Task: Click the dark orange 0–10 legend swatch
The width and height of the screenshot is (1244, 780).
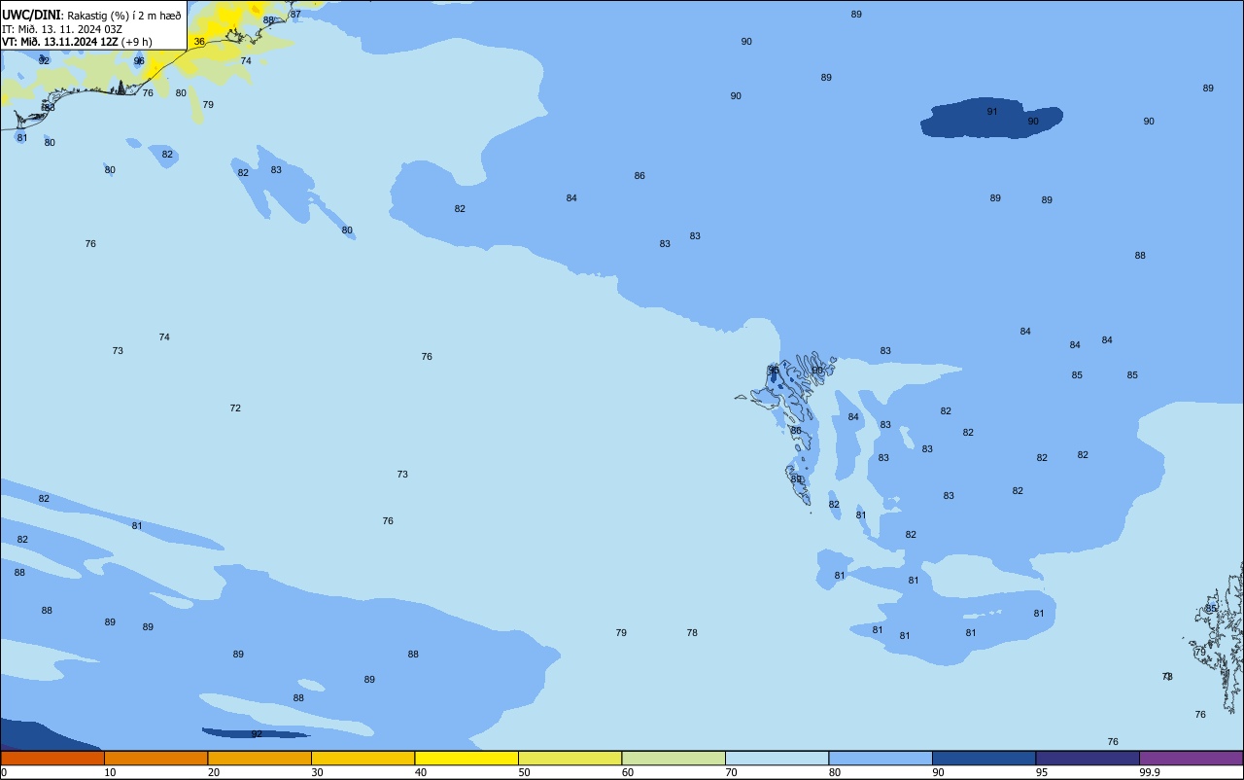Action: 52,758
